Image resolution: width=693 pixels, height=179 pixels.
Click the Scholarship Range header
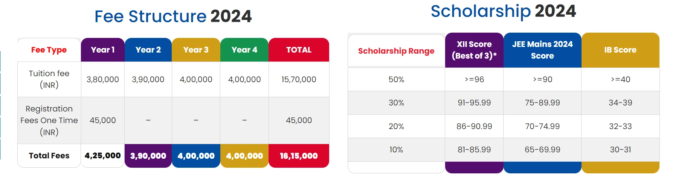point(396,51)
